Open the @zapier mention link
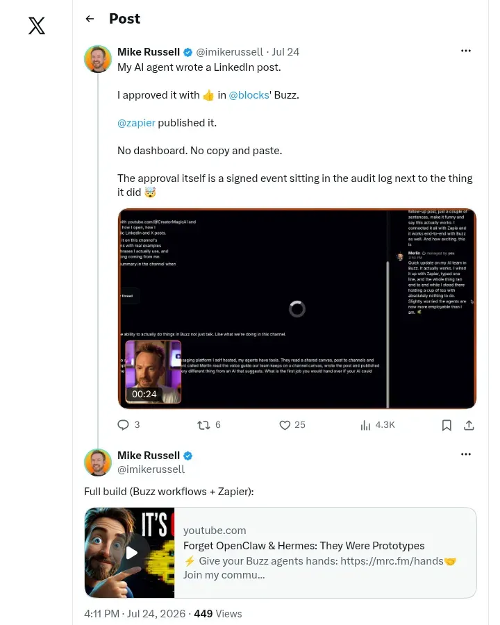This screenshot has height=625, width=500. (136, 123)
